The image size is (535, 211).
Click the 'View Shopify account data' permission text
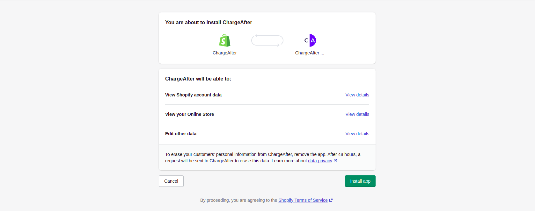click(x=193, y=95)
